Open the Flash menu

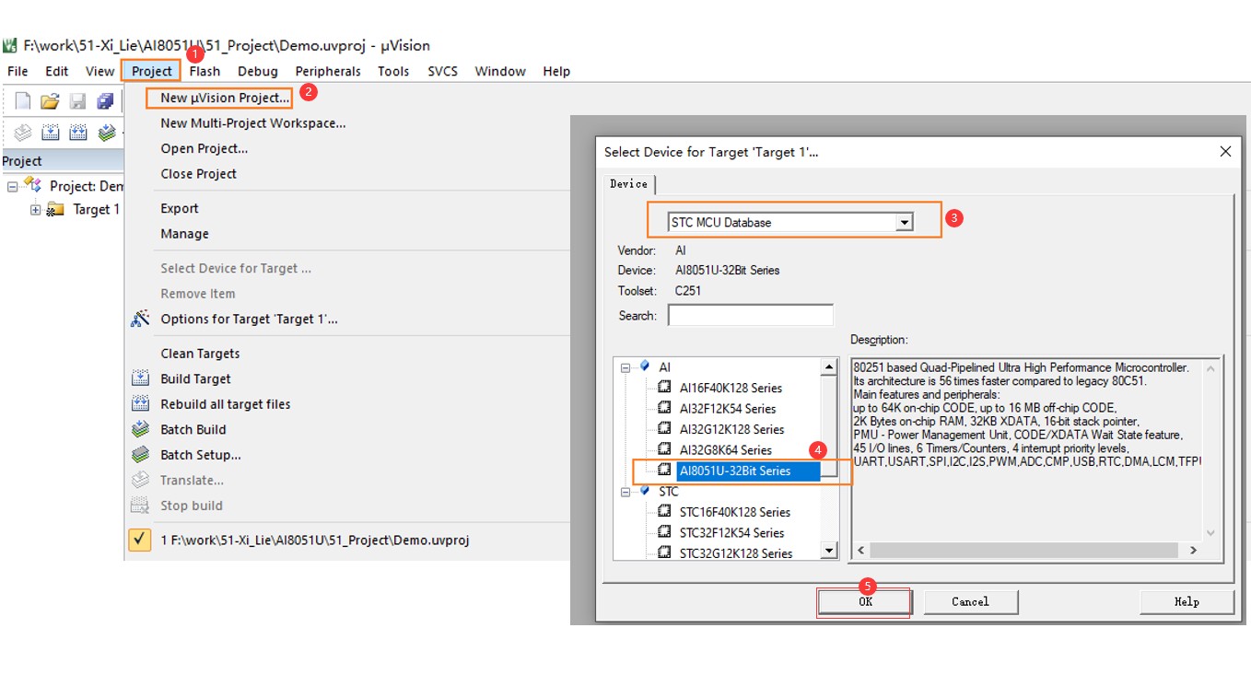(x=205, y=71)
